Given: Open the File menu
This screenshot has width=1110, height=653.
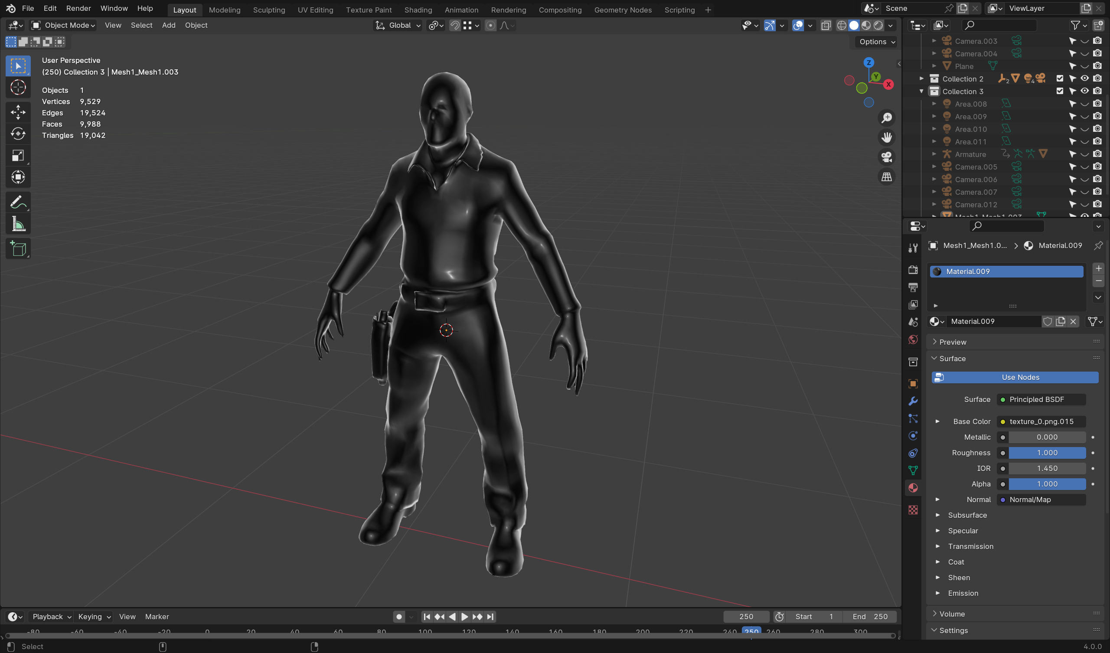Looking at the screenshot, I should pyautogui.click(x=28, y=8).
